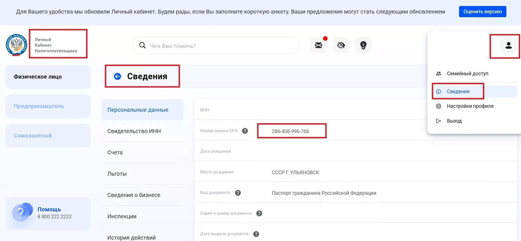Click the lightbulb tips icon
Screen dimensions: 521x241
363,45
